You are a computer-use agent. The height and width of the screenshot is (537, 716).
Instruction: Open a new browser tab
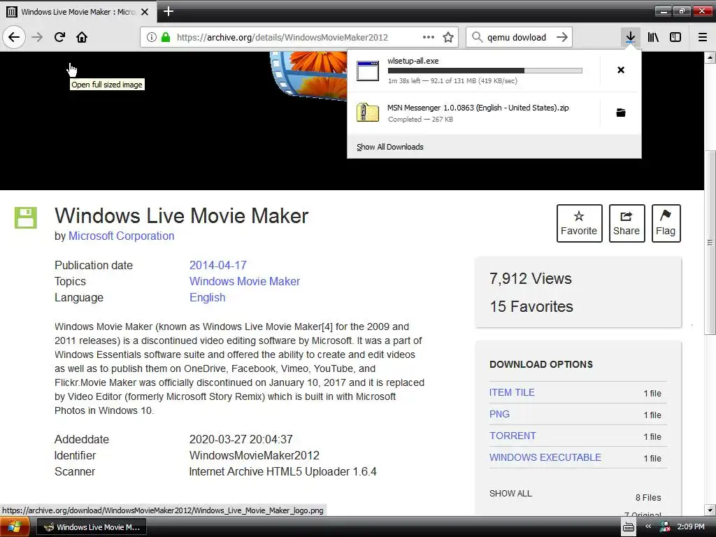[169, 11]
